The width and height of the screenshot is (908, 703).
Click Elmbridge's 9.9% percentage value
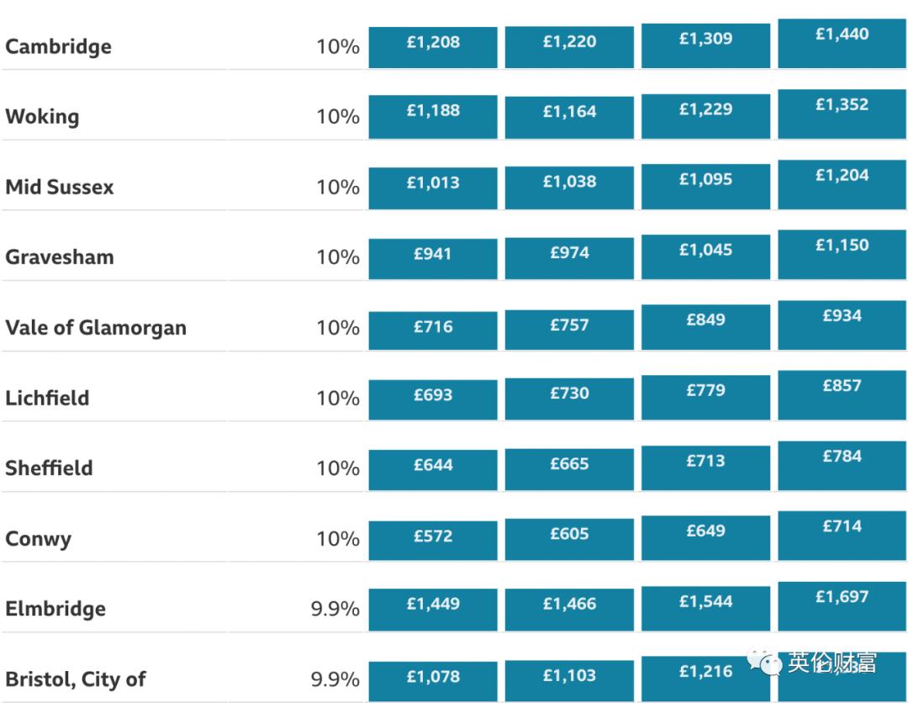(x=335, y=609)
